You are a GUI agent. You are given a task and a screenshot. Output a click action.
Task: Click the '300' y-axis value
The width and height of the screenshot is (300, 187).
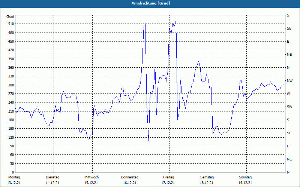[x=11, y=85]
